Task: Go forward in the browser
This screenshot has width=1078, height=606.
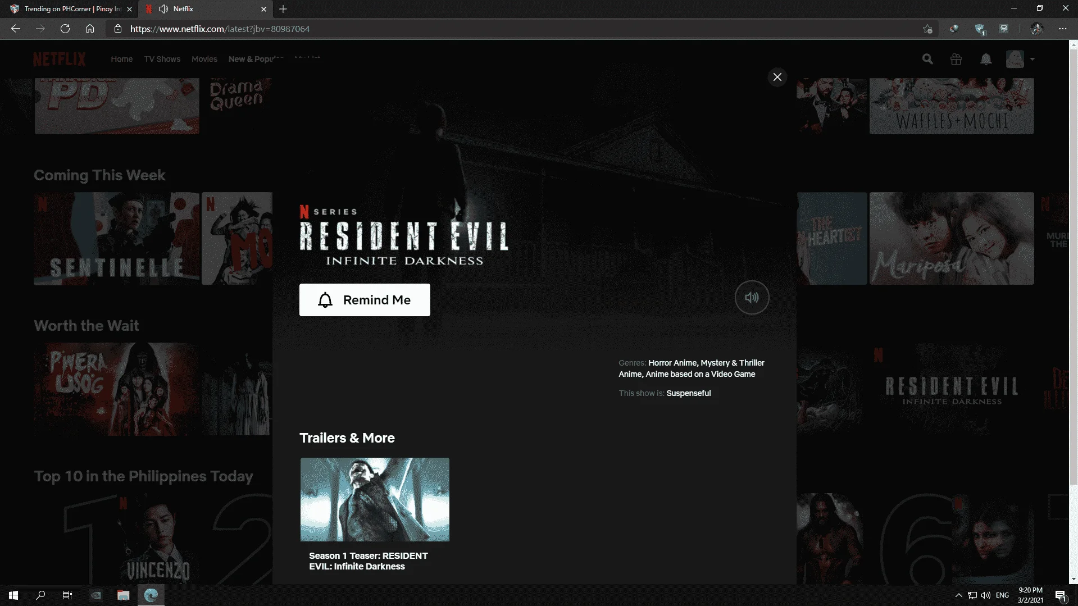Action: (x=40, y=29)
